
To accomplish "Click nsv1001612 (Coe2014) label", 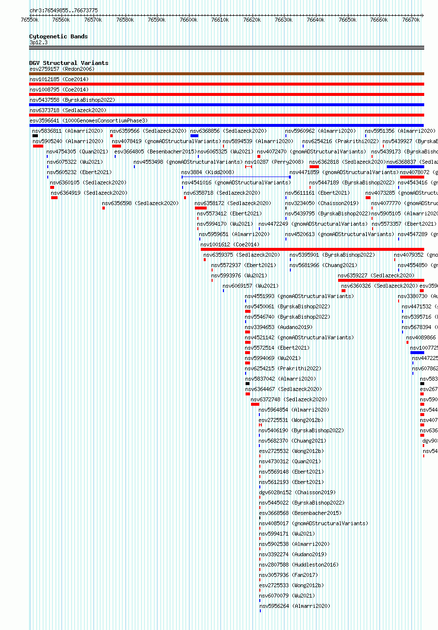I will point(230,244).
